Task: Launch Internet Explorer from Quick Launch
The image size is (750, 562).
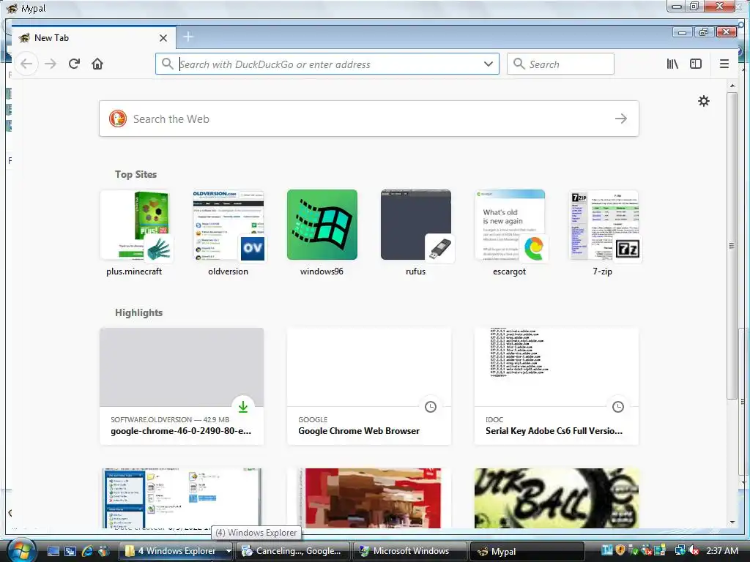Action: 87,551
